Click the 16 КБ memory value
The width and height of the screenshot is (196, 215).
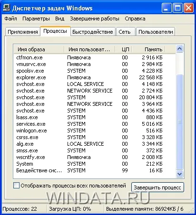[156, 170]
